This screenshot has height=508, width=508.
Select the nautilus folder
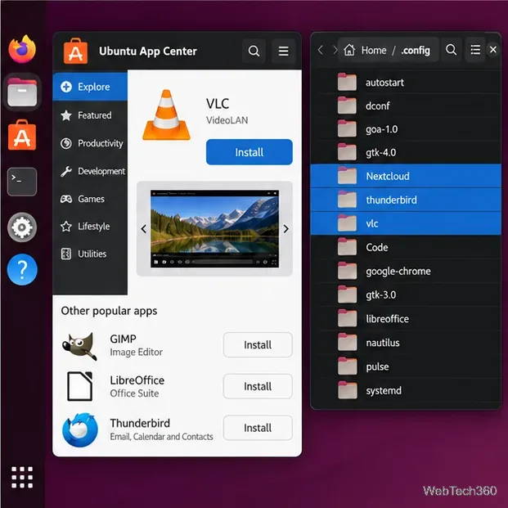click(x=406, y=343)
